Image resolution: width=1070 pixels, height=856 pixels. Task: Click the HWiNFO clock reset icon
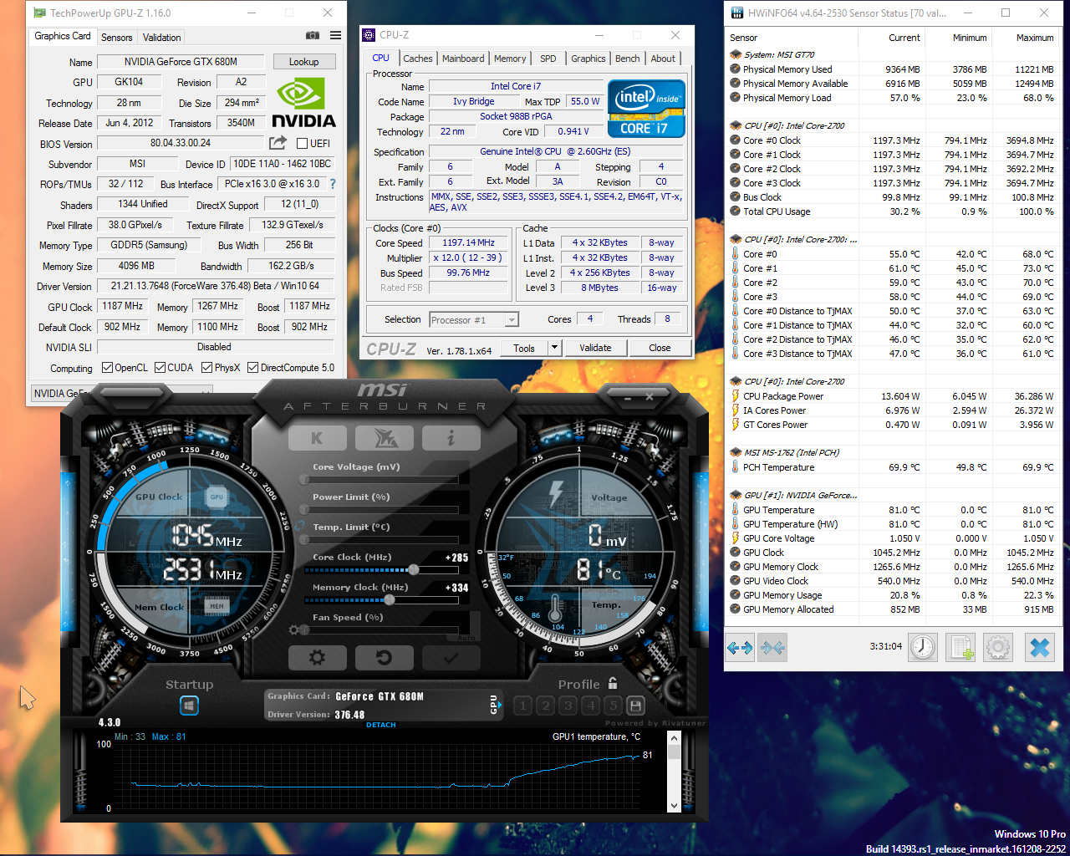[x=923, y=647]
